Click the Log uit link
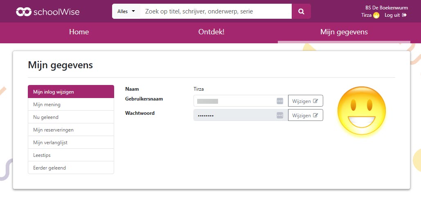The image size is (421, 201). point(396,15)
